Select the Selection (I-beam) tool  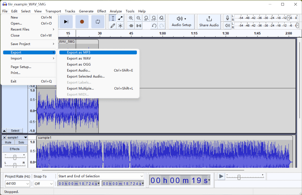[x=113, y=18]
